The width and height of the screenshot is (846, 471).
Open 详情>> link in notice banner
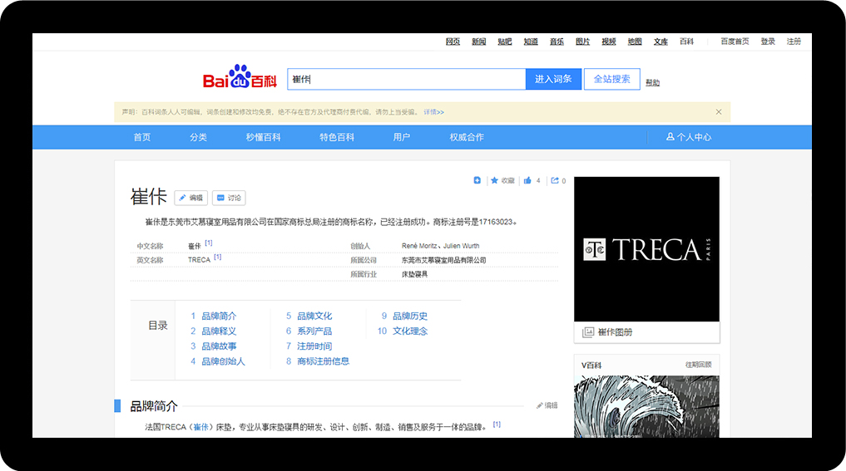pyautogui.click(x=433, y=112)
